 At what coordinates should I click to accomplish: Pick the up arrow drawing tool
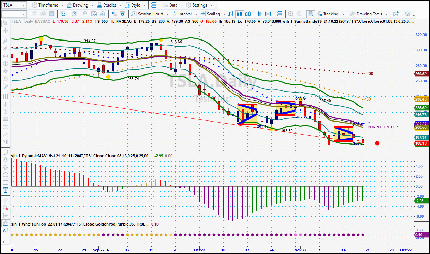(5, 167)
